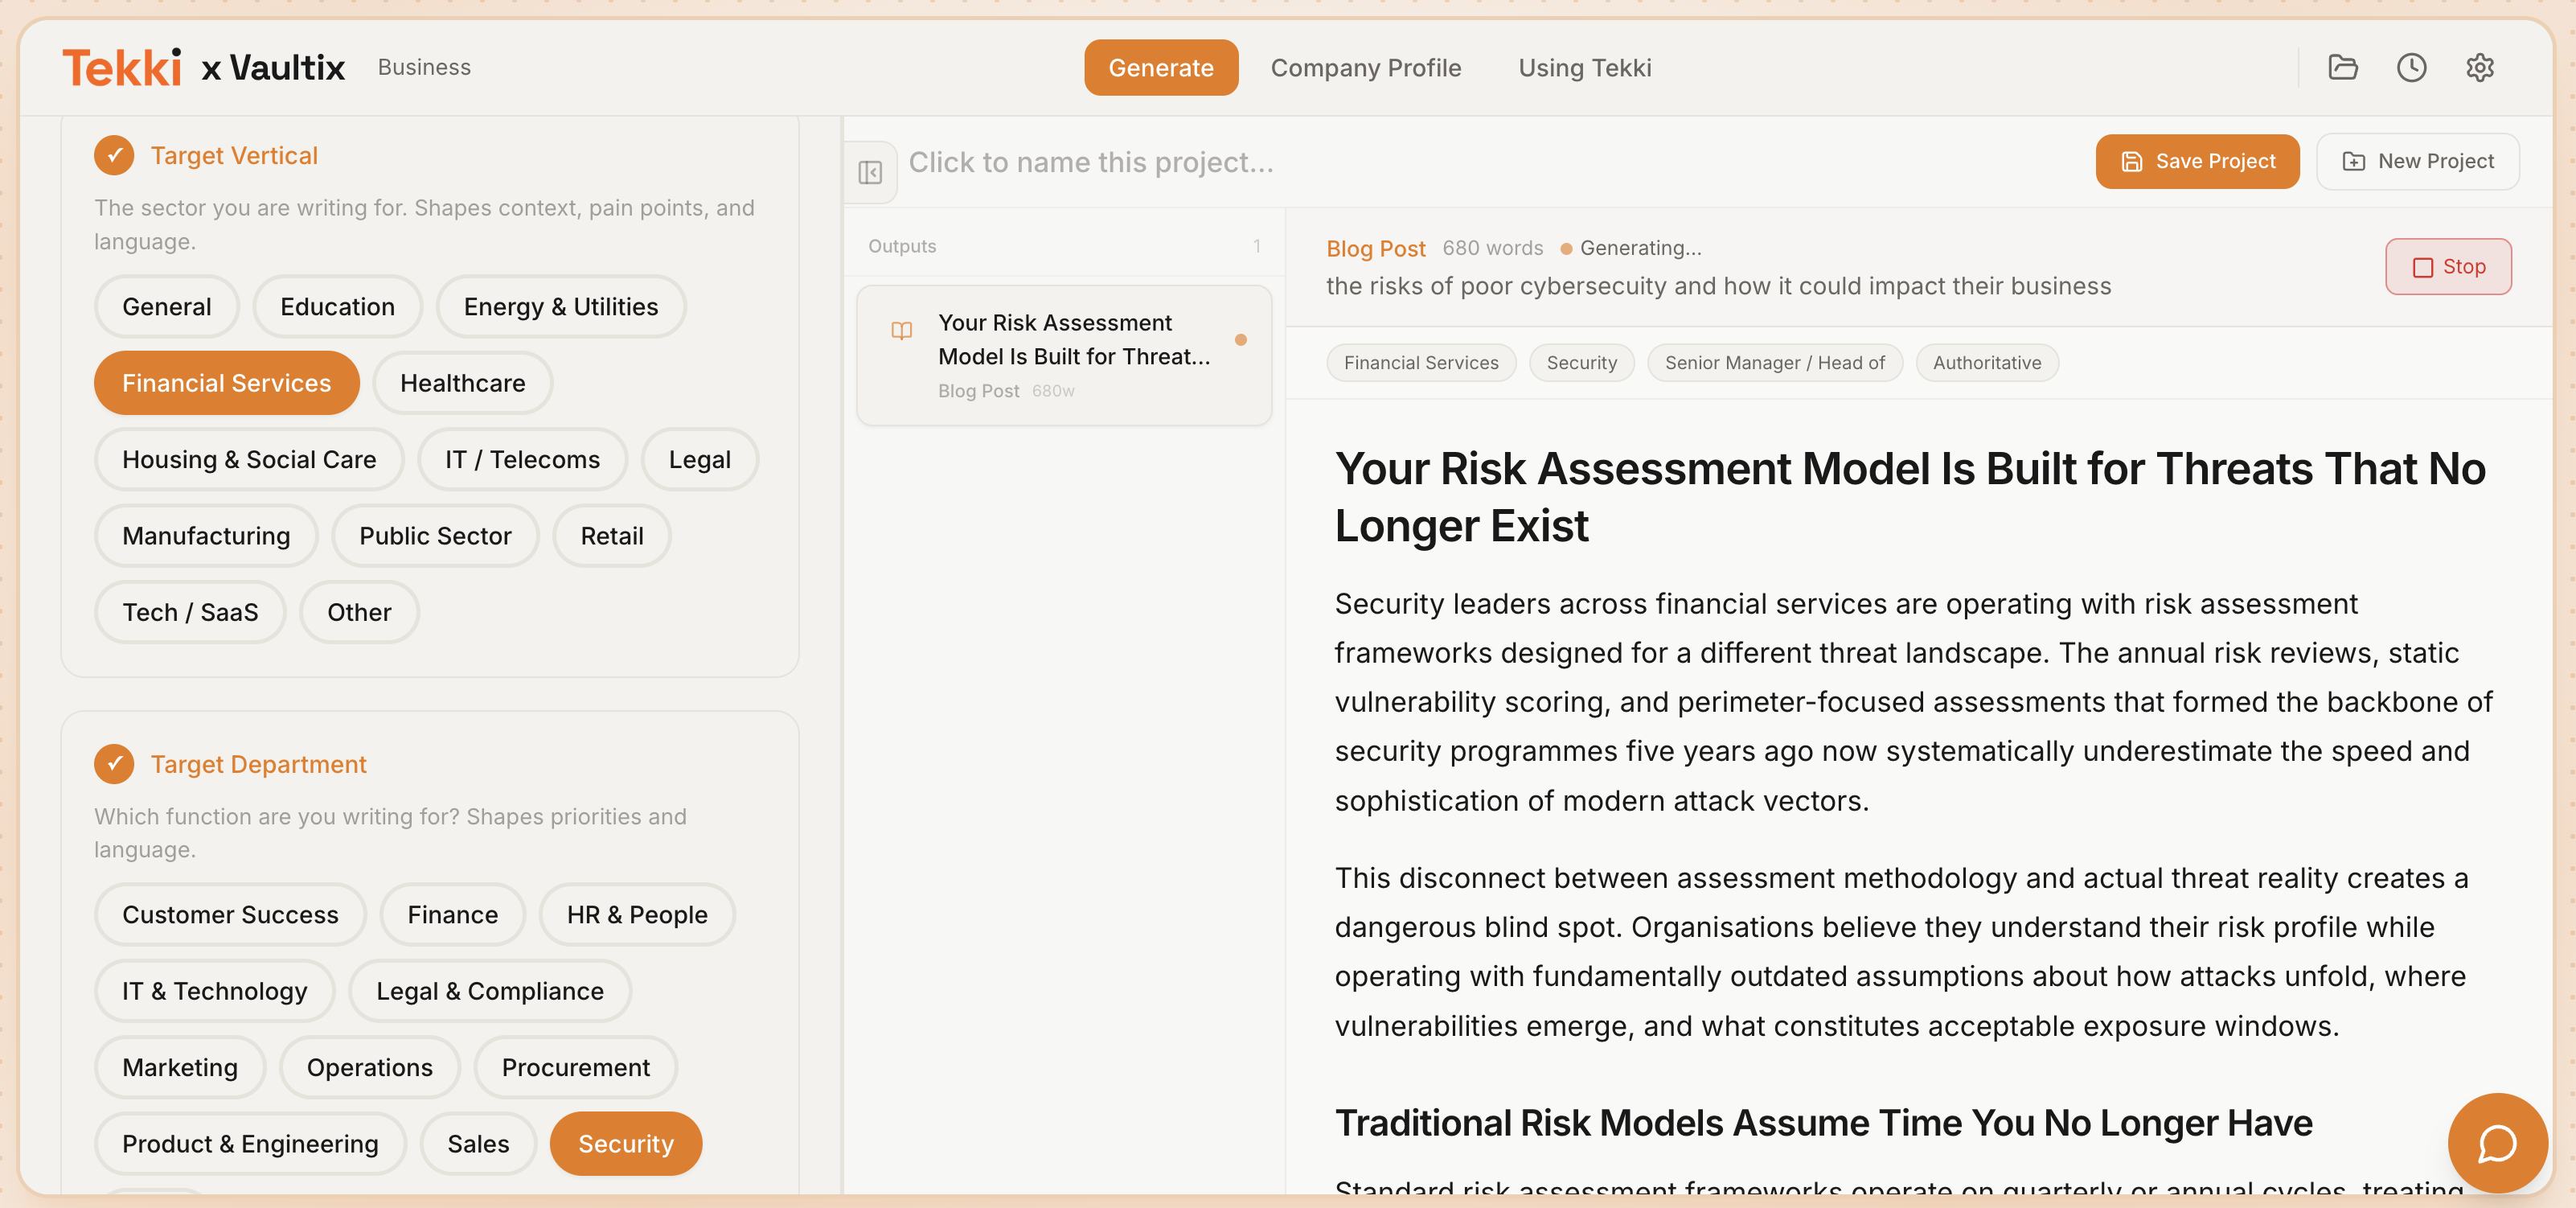2576x1208 pixels.
Task: Choose the Finance department chip
Action: pyautogui.click(x=452, y=914)
